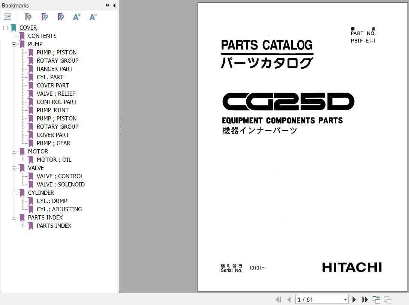Open the bookmarks options list icon

pyautogui.click(x=7, y=17)
